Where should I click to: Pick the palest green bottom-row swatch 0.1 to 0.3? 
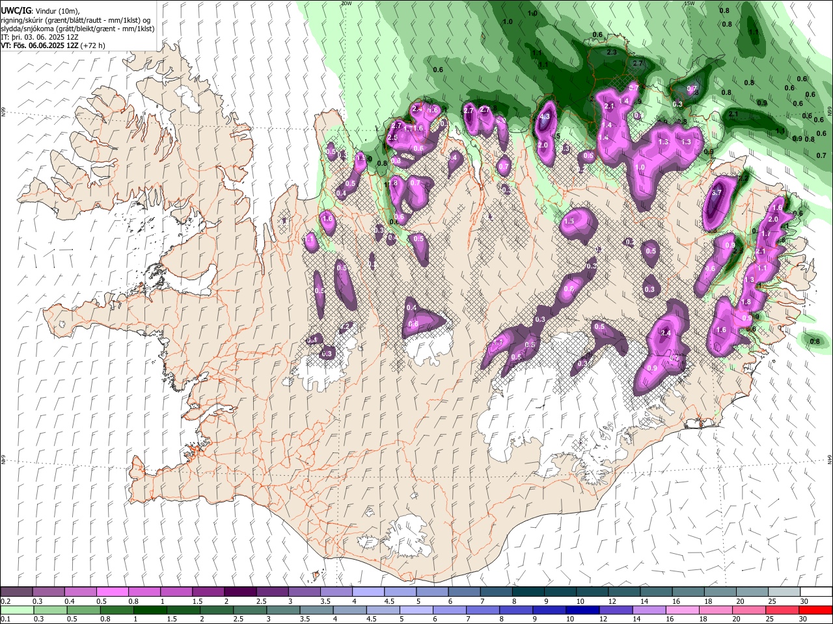[x=17, y=610]
